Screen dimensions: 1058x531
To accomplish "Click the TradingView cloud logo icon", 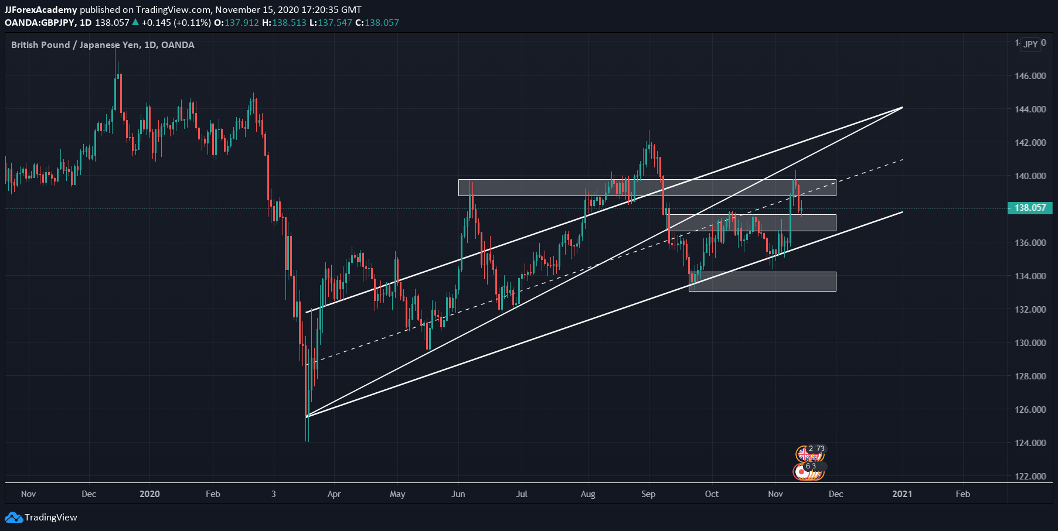I will (13, 518).
